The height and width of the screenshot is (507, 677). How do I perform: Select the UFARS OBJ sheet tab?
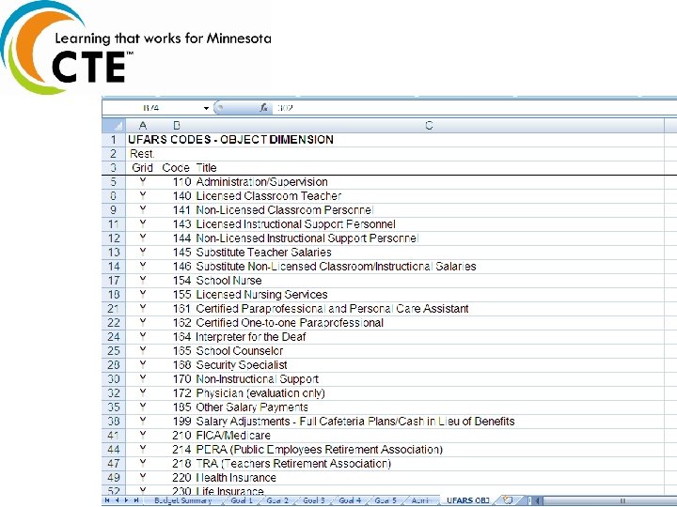(468, 500)
